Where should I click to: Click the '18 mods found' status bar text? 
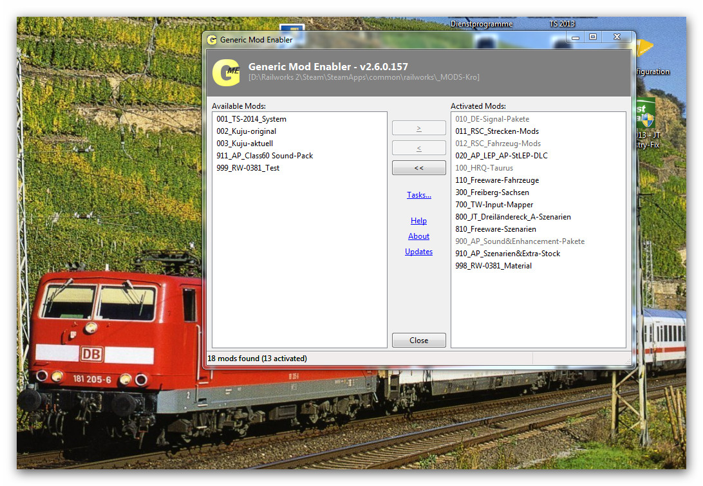point(257,359)
